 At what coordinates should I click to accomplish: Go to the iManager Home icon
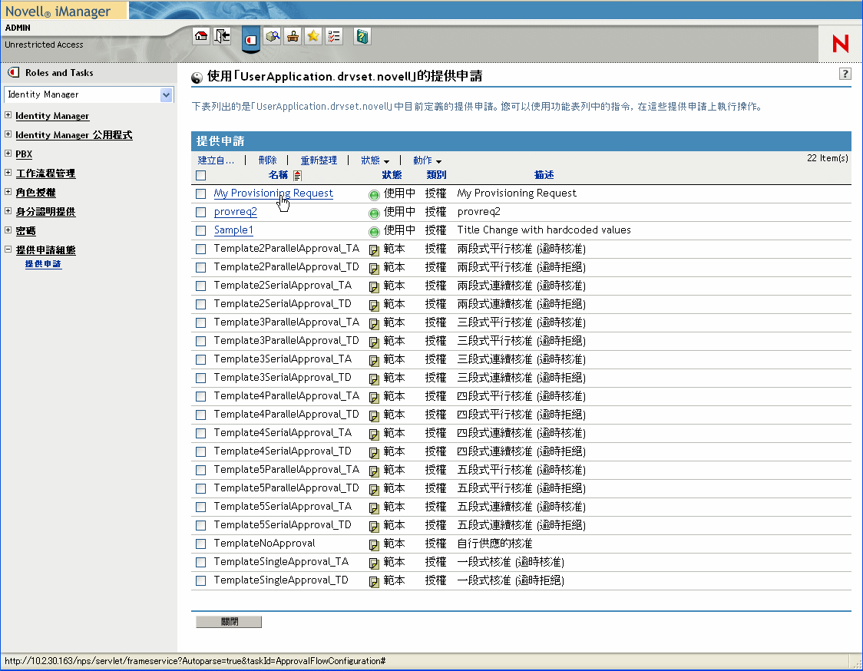click(201, 36)
